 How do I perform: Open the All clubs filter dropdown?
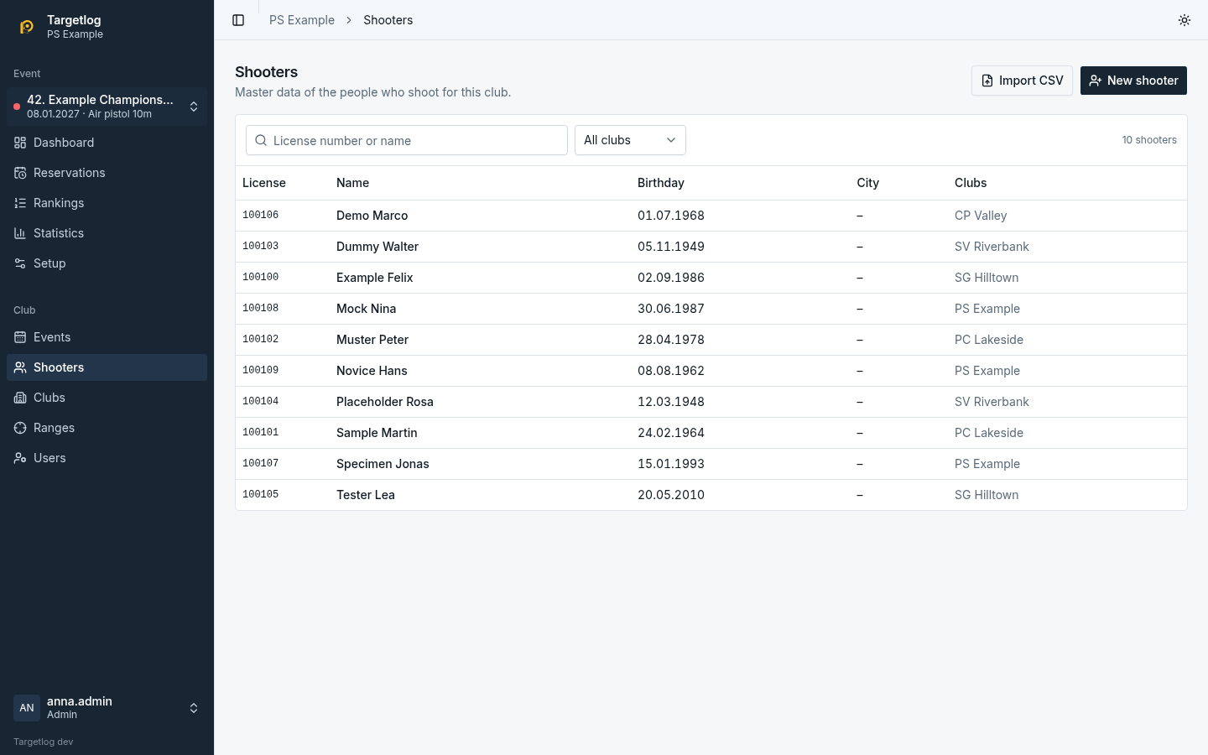630,140
